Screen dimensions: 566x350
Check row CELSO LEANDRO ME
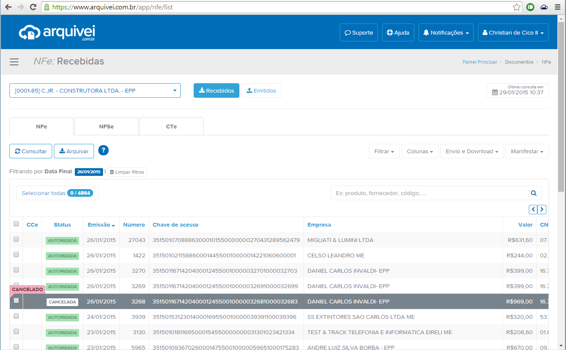coord(16,254)
